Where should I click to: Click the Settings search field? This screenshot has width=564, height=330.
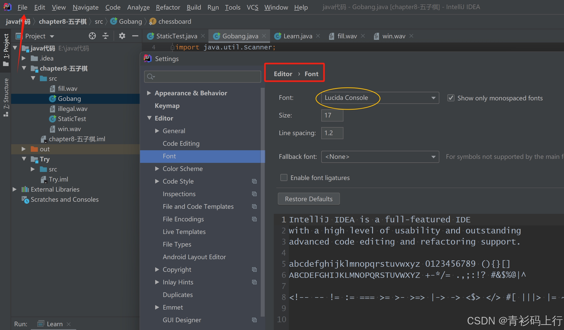[x=202, y=77]
